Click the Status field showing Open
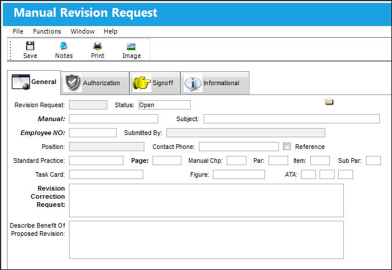This screenshot has width=392, height=270. pyautogui.click(x=165, y=105)
